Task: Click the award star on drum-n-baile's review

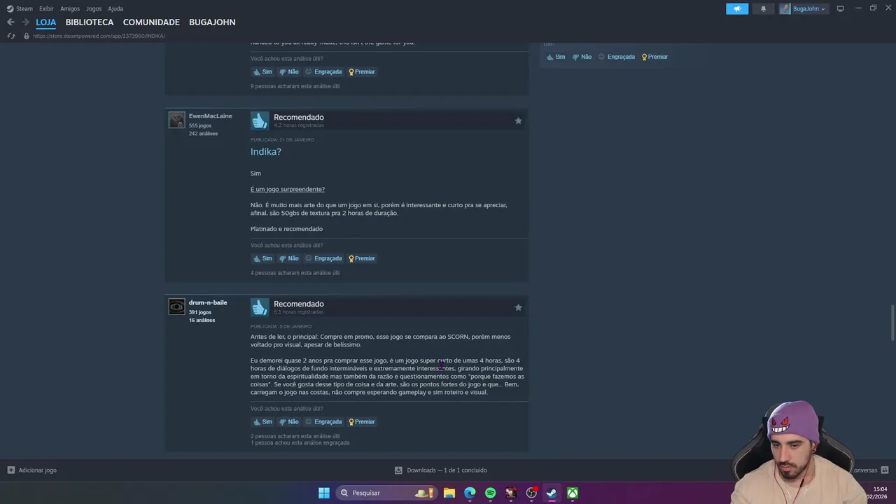Action: click(518, 307)
